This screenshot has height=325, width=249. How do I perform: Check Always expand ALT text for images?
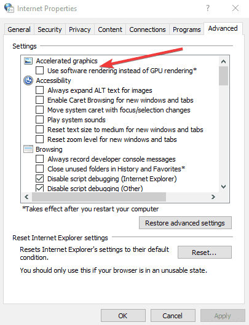39,90
